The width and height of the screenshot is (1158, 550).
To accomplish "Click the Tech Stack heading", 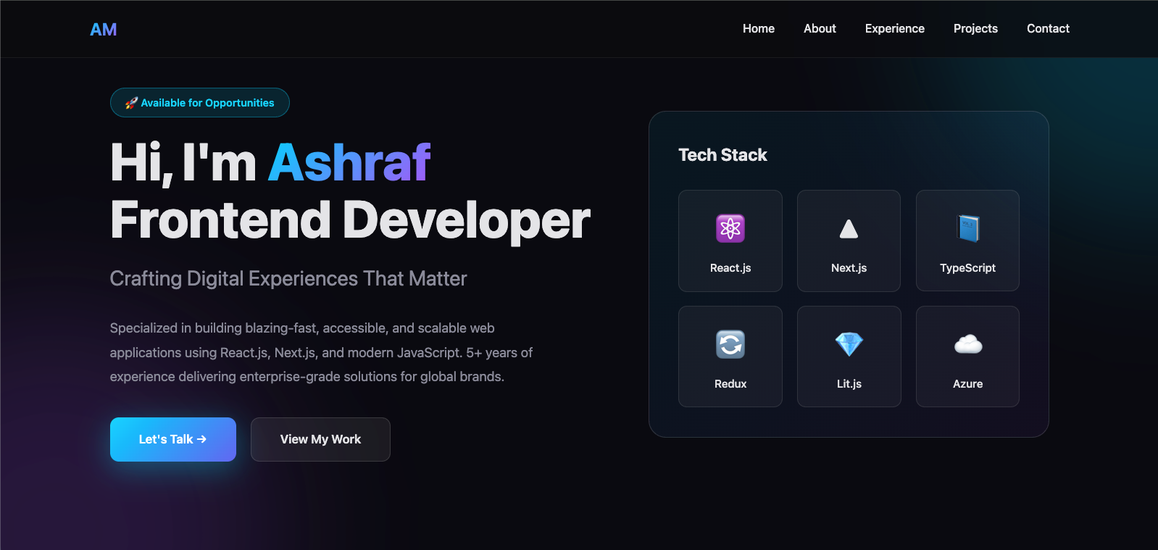I will coord(722,155).
